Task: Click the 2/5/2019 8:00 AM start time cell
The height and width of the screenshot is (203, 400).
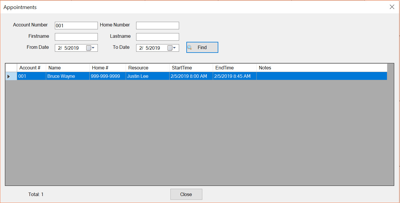Action: click(191, 76)
